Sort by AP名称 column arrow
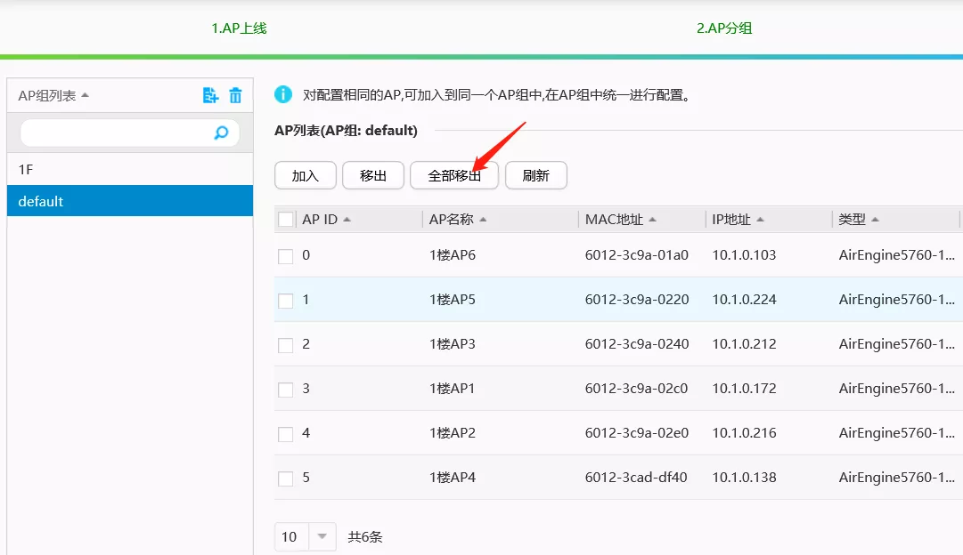This screenshot has width=963, height=555. pyautogui.click(x=483, y=220)
